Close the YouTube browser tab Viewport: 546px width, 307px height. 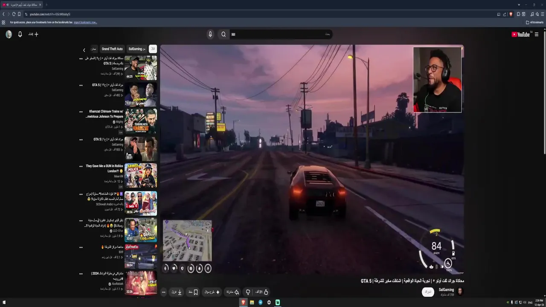[40, 5]
